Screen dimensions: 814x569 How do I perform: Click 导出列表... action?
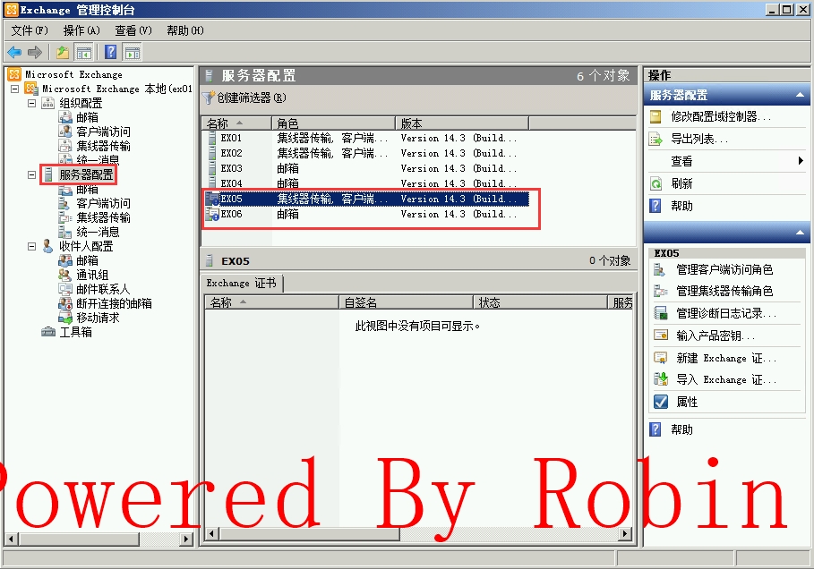[699, 139]
